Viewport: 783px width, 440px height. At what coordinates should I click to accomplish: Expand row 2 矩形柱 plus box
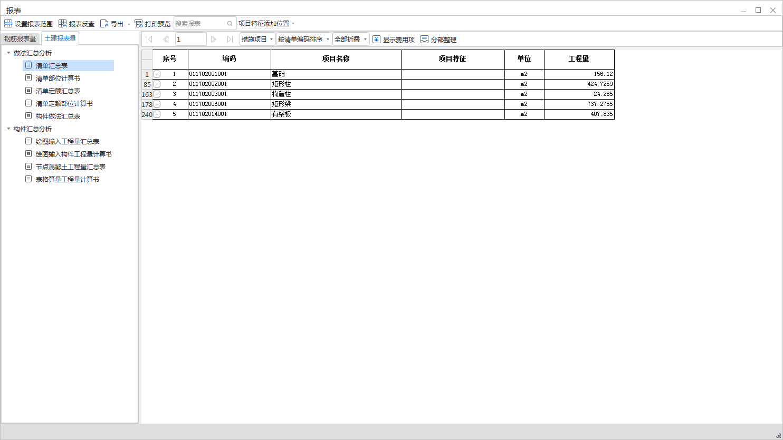157,84
